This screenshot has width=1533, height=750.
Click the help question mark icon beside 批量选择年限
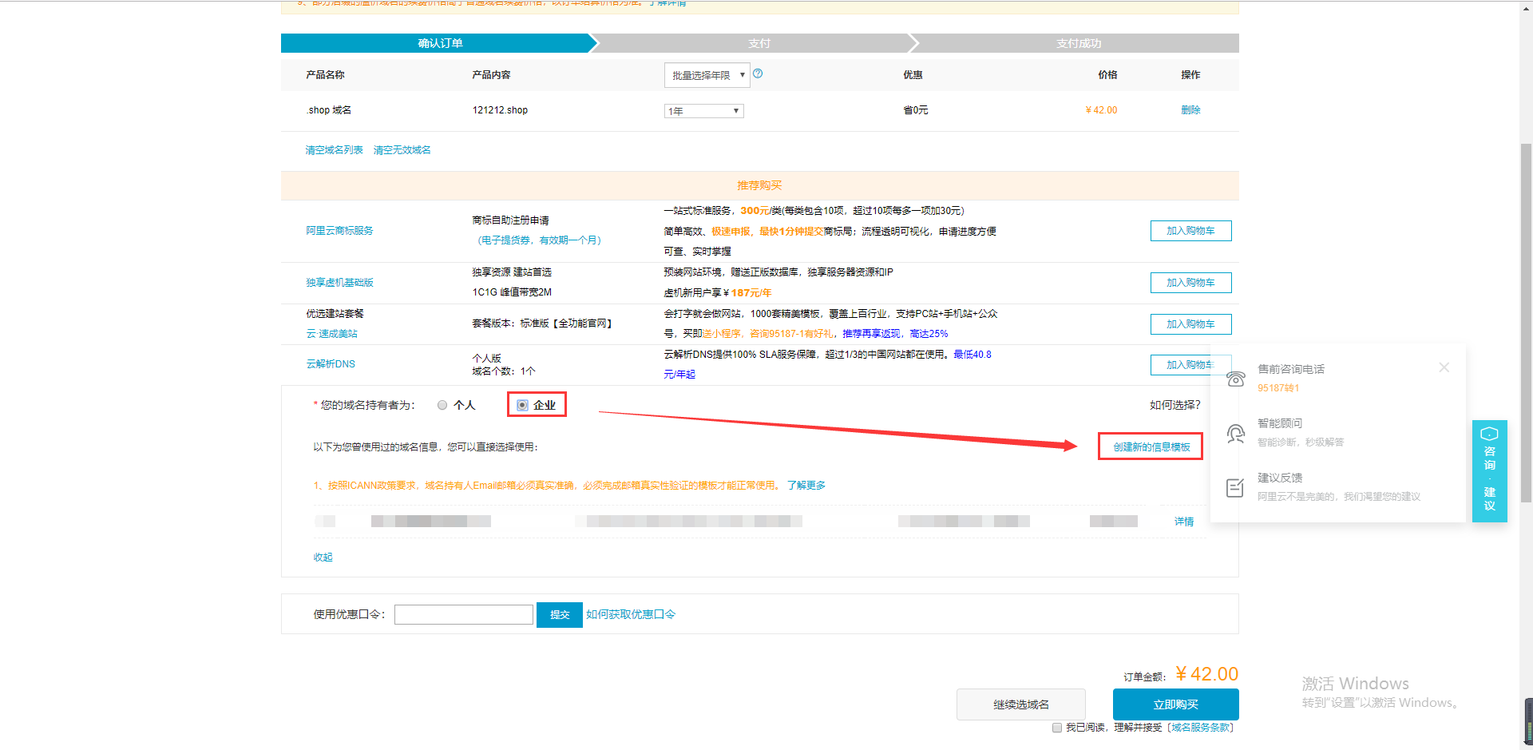(758, 73)
